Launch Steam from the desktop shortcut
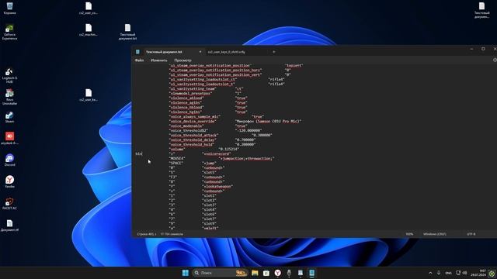Viewport: 497px width, 279px height. point(9,117)
